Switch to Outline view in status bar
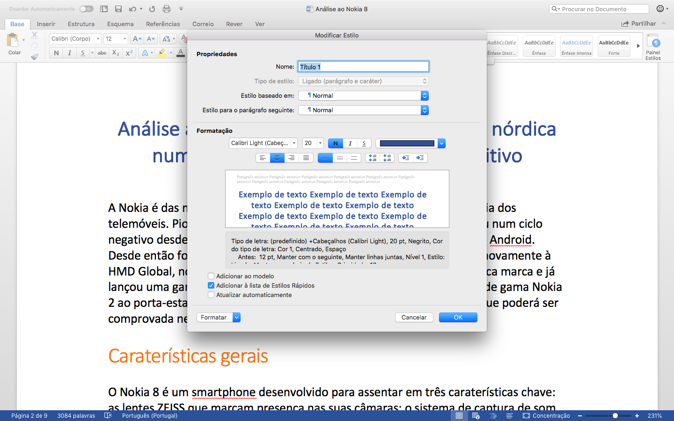674x421 pixels. 493,415
